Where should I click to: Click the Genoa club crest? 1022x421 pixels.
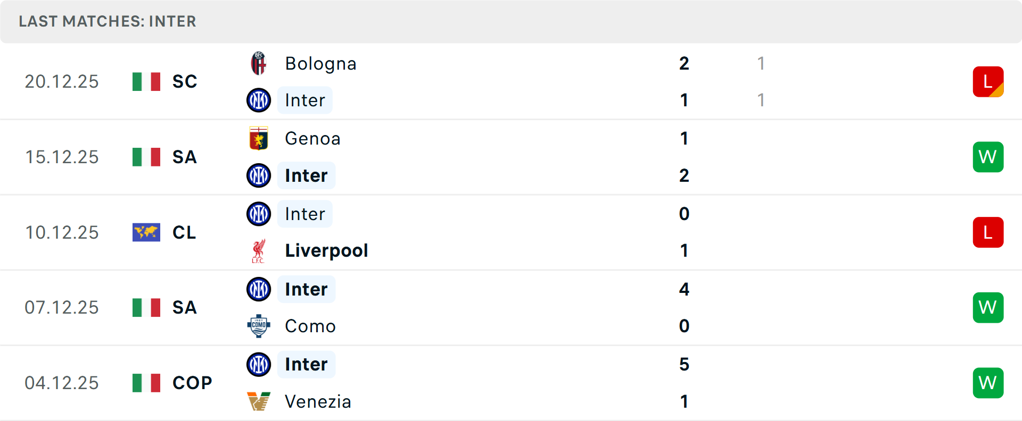pos(259,138)
